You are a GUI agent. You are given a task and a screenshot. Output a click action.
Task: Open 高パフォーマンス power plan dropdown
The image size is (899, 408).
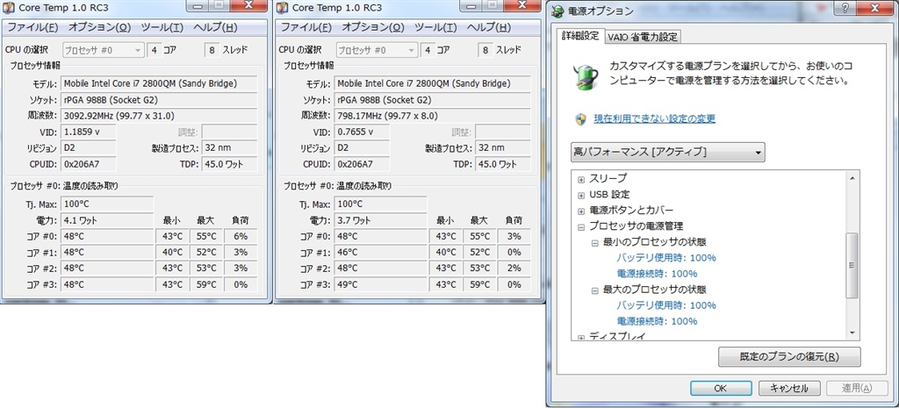[668, 153]
